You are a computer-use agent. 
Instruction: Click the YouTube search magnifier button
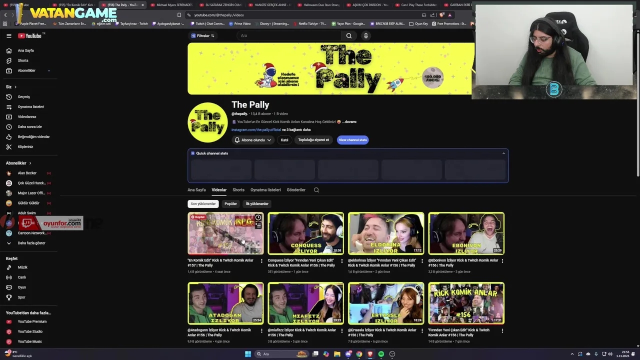coord(349,35)
